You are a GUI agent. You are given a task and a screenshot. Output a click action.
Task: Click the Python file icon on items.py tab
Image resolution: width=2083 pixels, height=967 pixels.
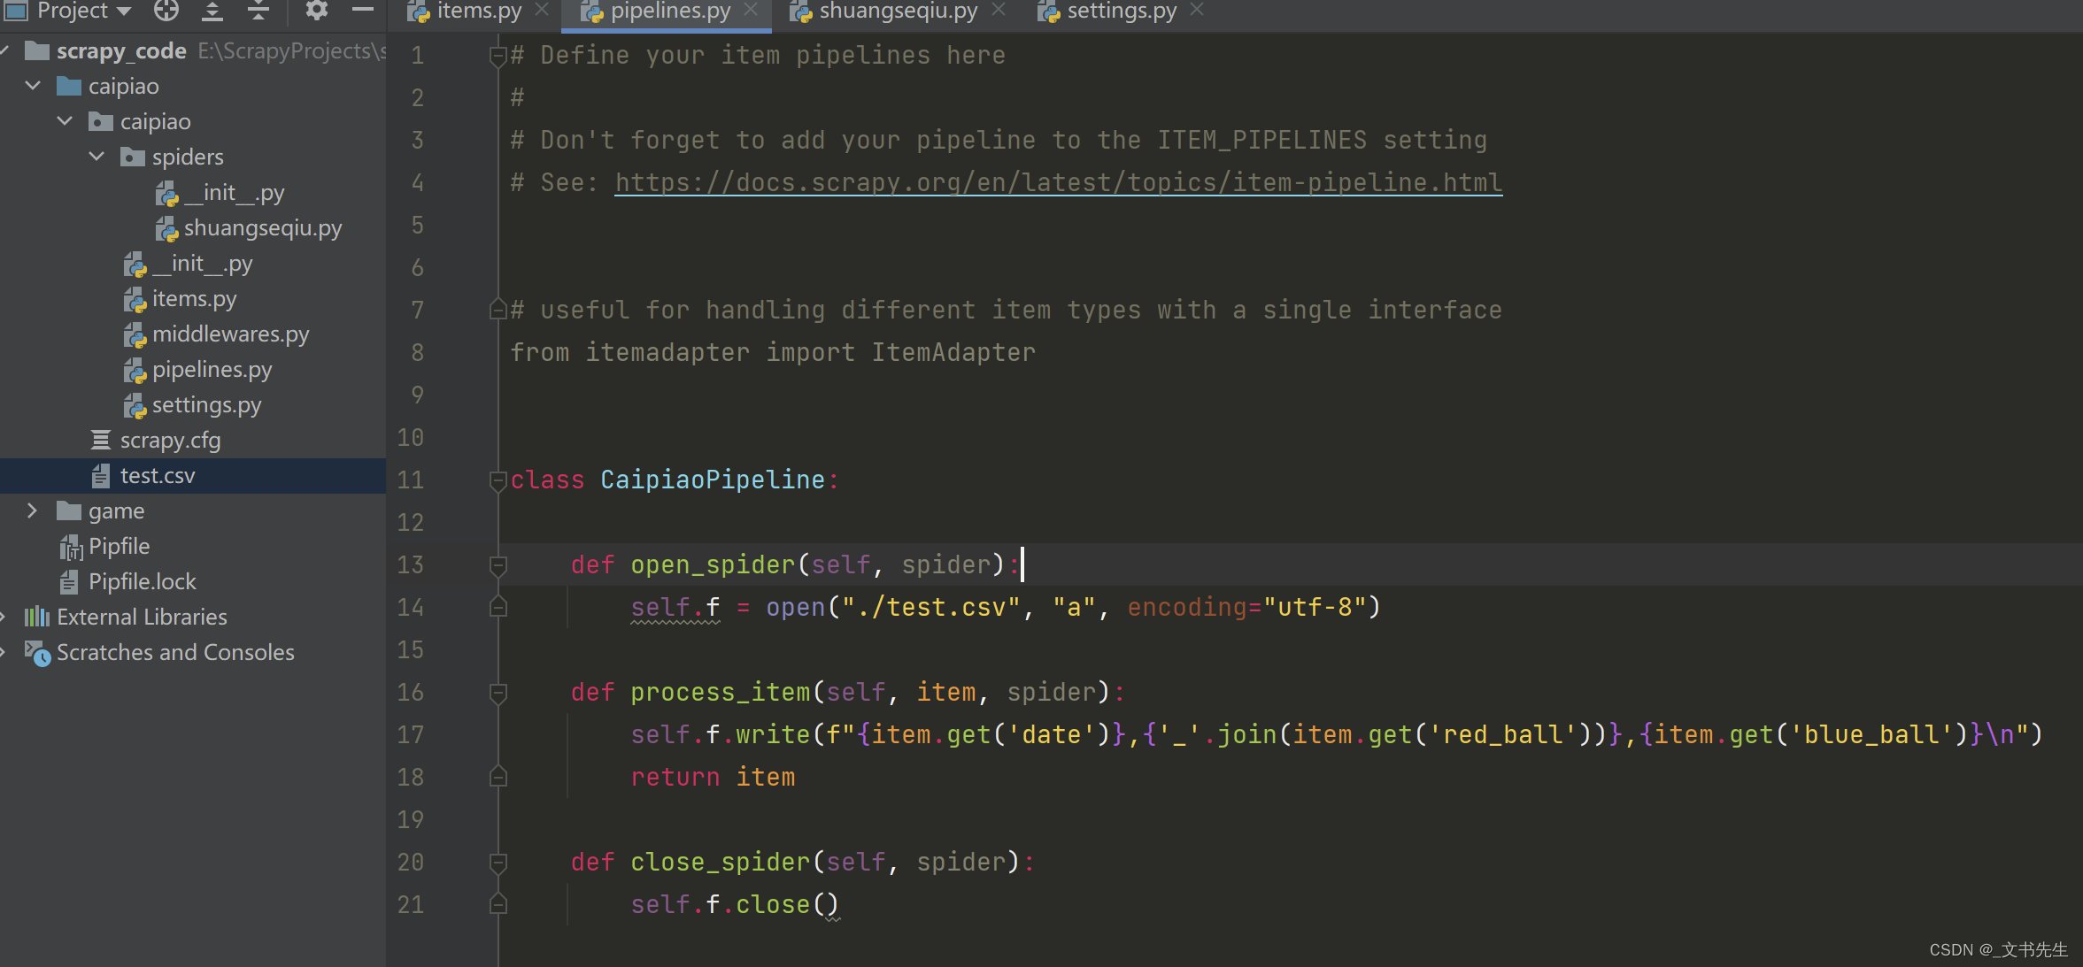click(x=418, y=12)
